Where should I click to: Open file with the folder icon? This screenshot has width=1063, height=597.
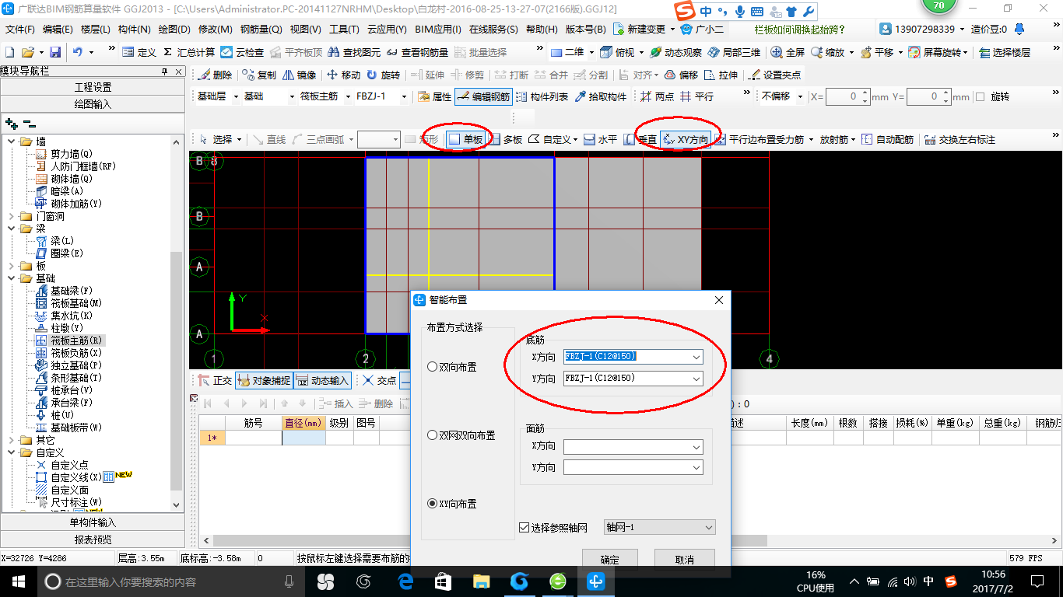click(27, 52)
